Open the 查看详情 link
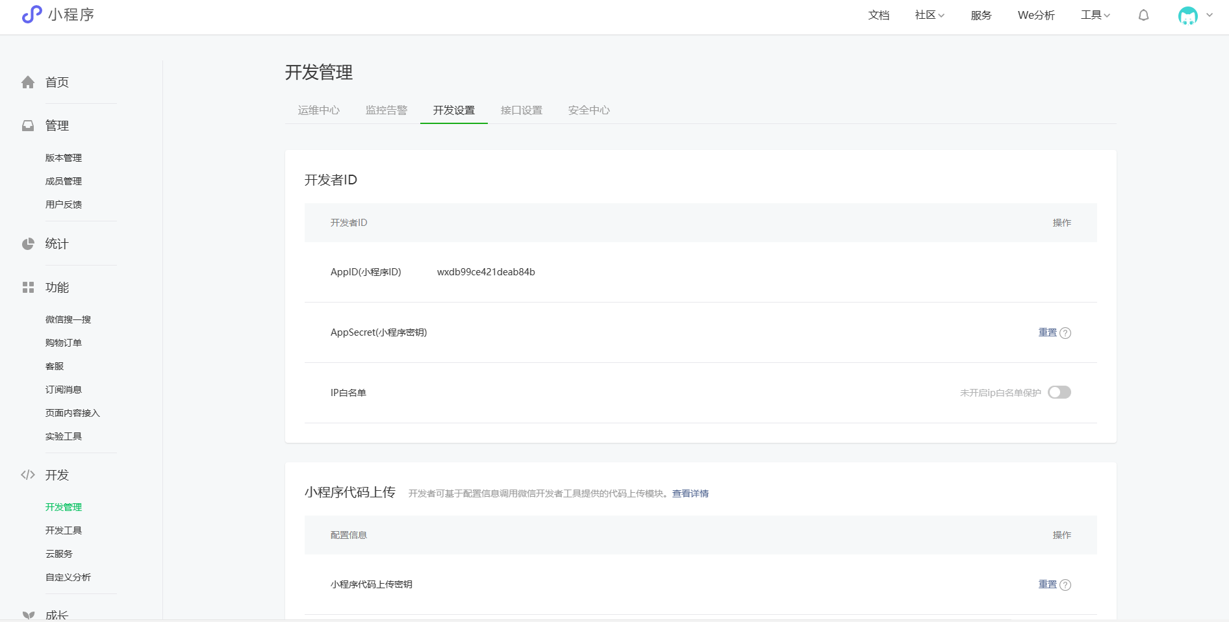This screenshot has width=1229, height=622. (690, 493)
